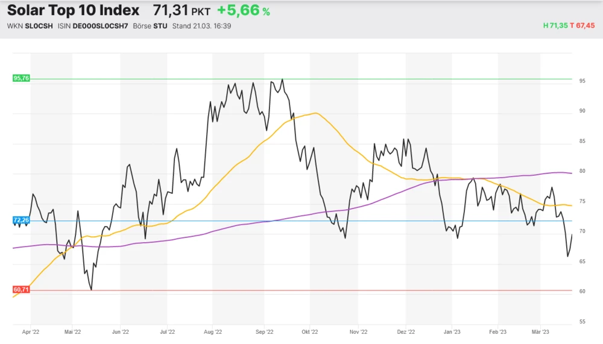603x344 pixels.
Task: Click the 95 value on price axis
Action: 582,81
